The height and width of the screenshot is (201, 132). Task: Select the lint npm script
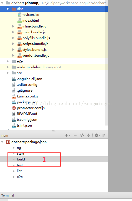point(19,171)
